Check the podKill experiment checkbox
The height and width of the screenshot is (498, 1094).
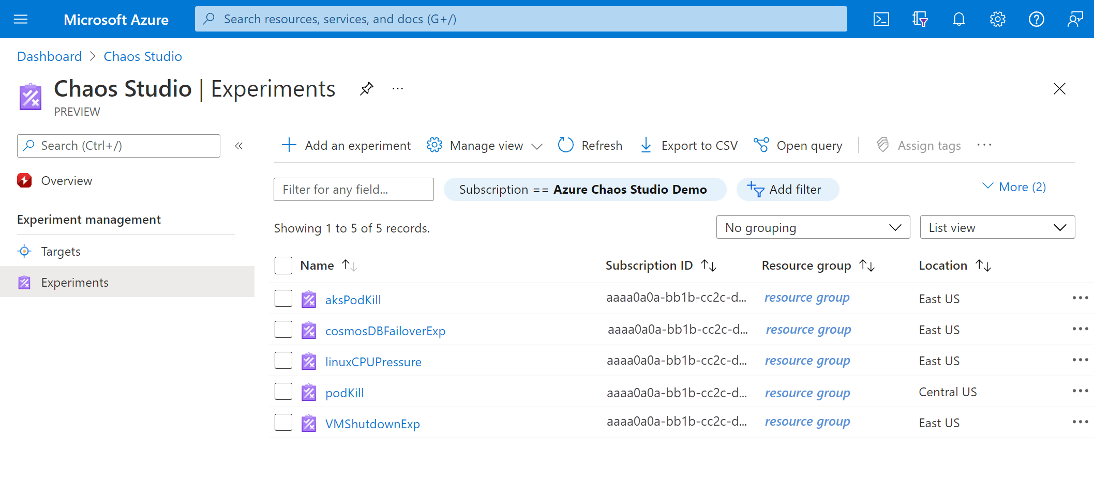tap(283, 391)
